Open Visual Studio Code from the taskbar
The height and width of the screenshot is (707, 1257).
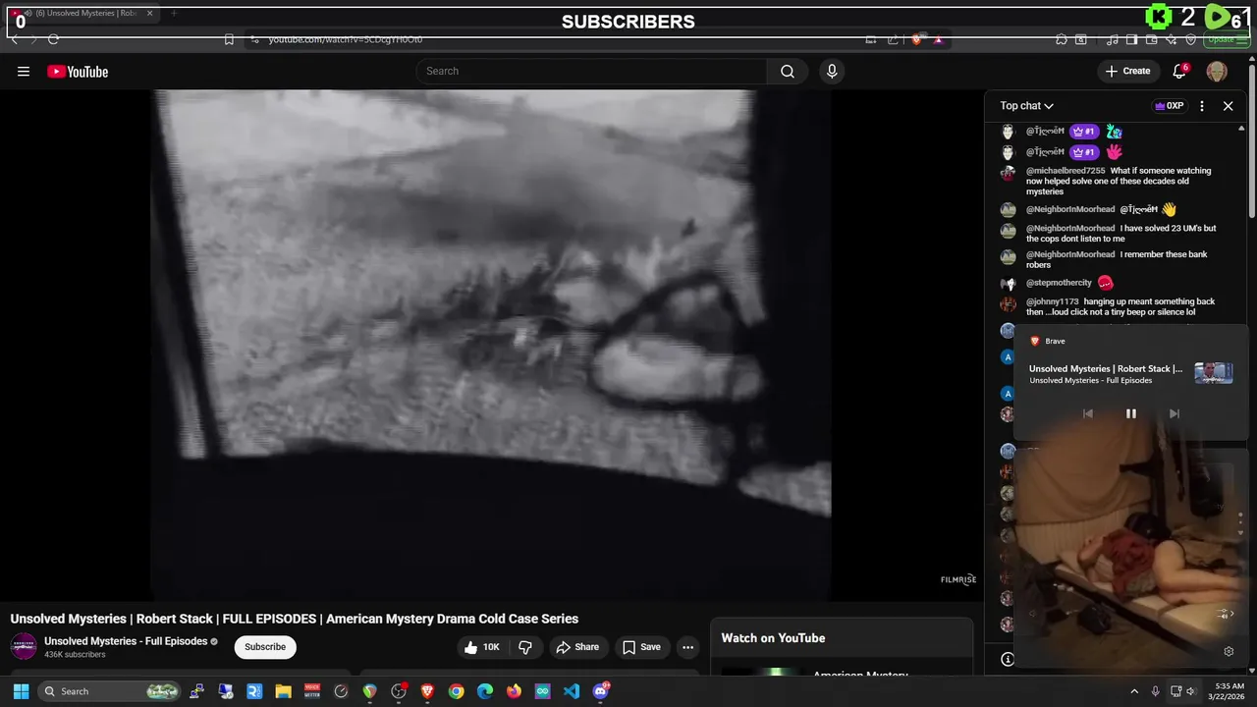click(572, 691)
